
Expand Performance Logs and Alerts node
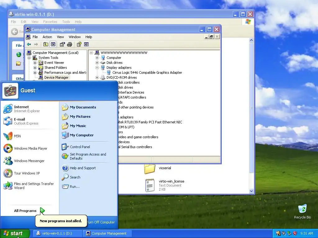pos(35,73)
